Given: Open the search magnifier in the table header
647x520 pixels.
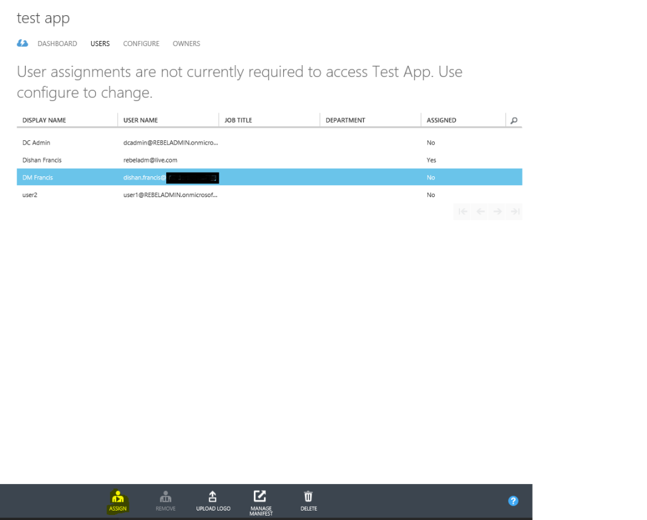Looking at the screenshot, I should pyautogui.click(x=515, y=119).
